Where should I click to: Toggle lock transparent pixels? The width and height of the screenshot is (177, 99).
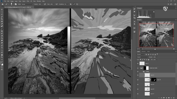point(140,60)
